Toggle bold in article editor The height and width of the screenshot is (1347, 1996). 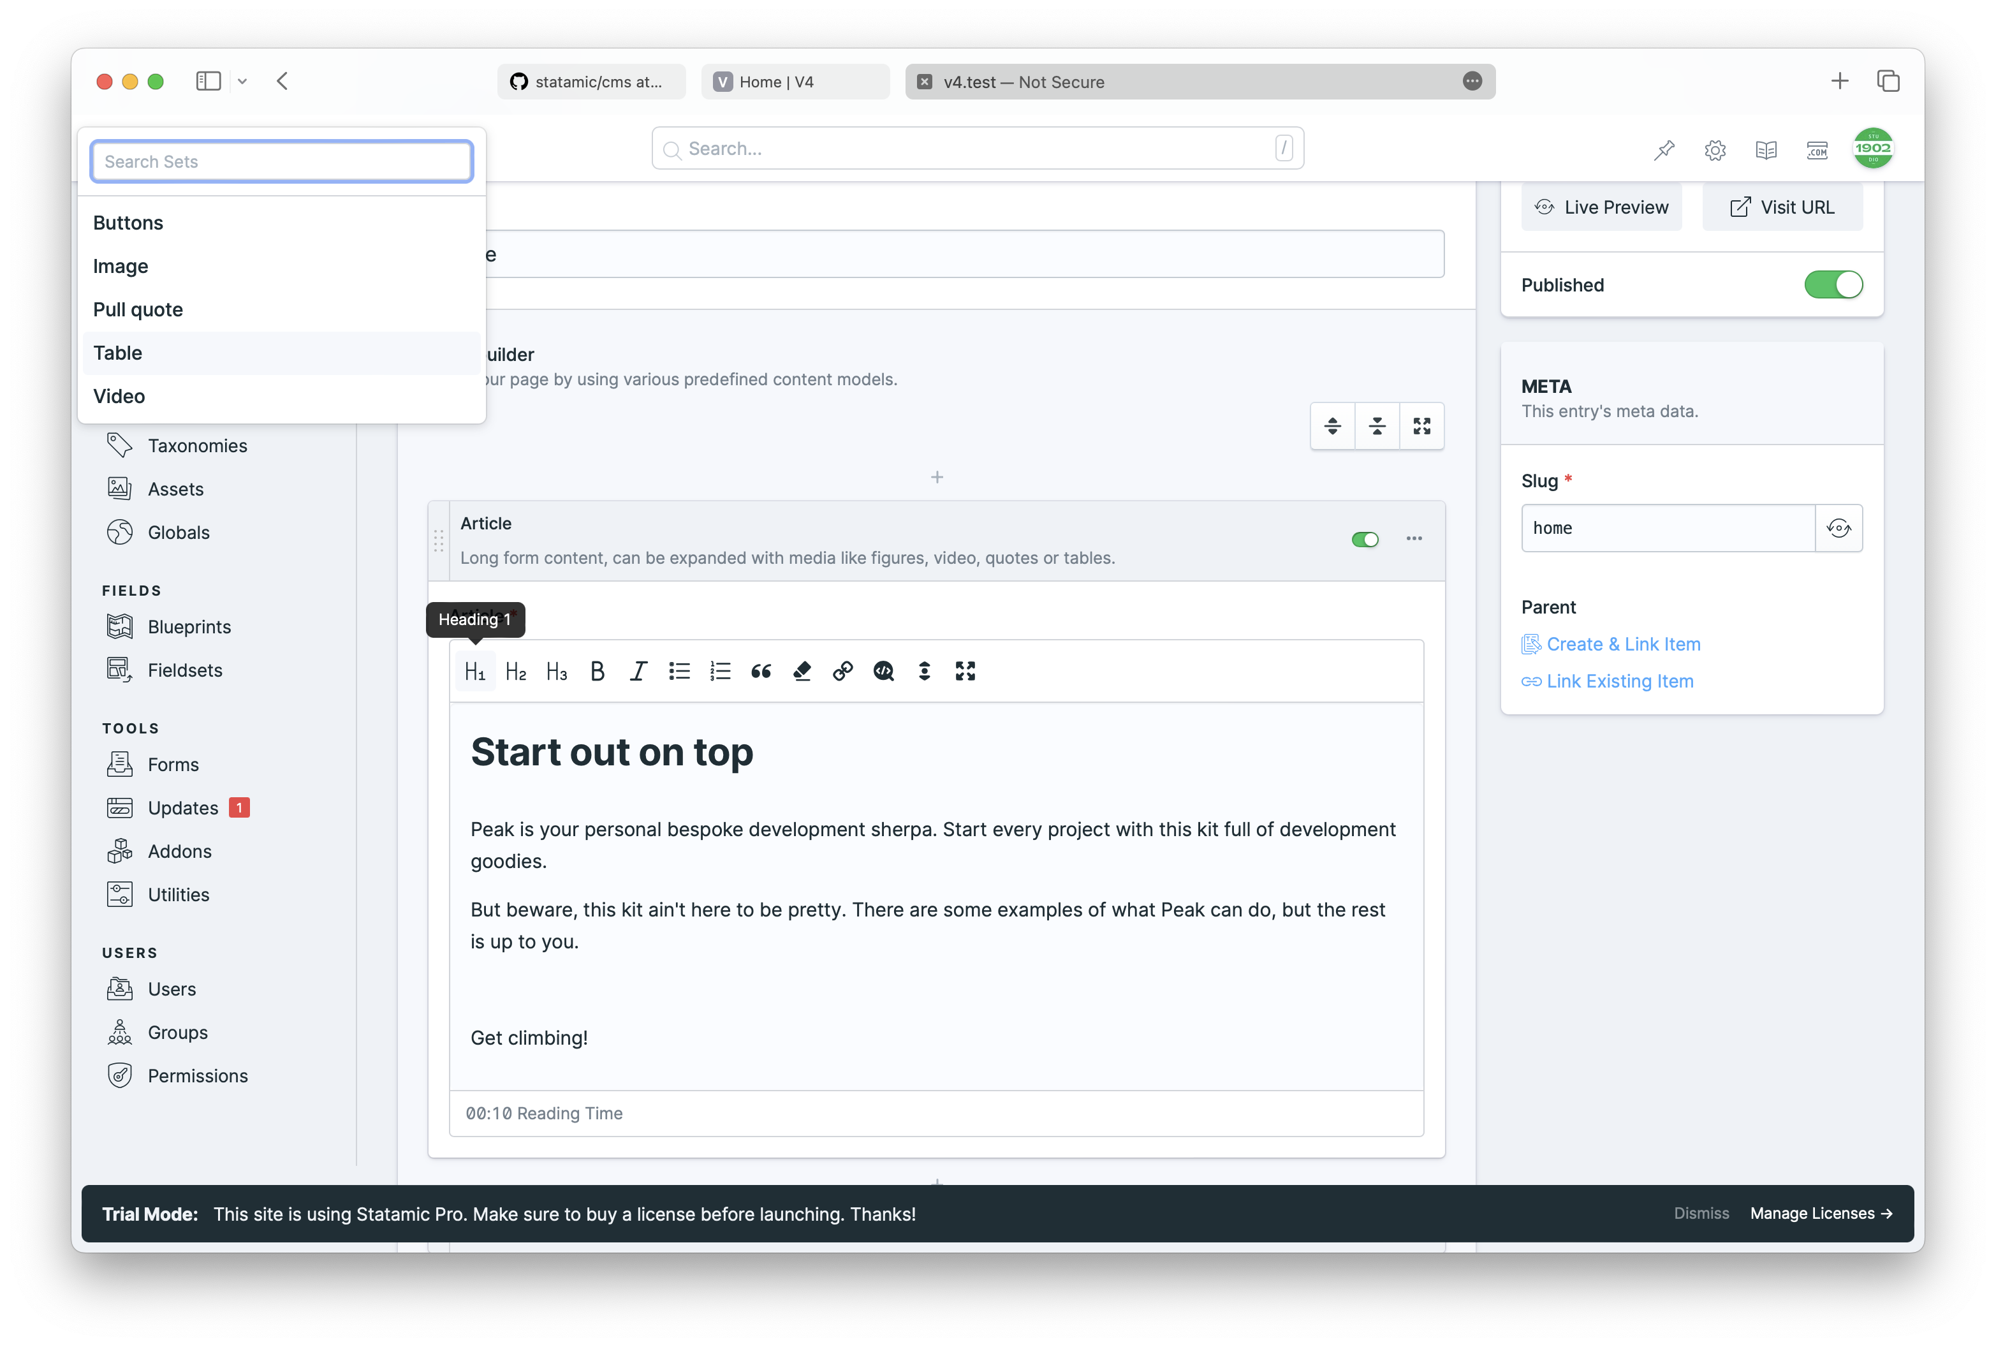pos(598,672)
